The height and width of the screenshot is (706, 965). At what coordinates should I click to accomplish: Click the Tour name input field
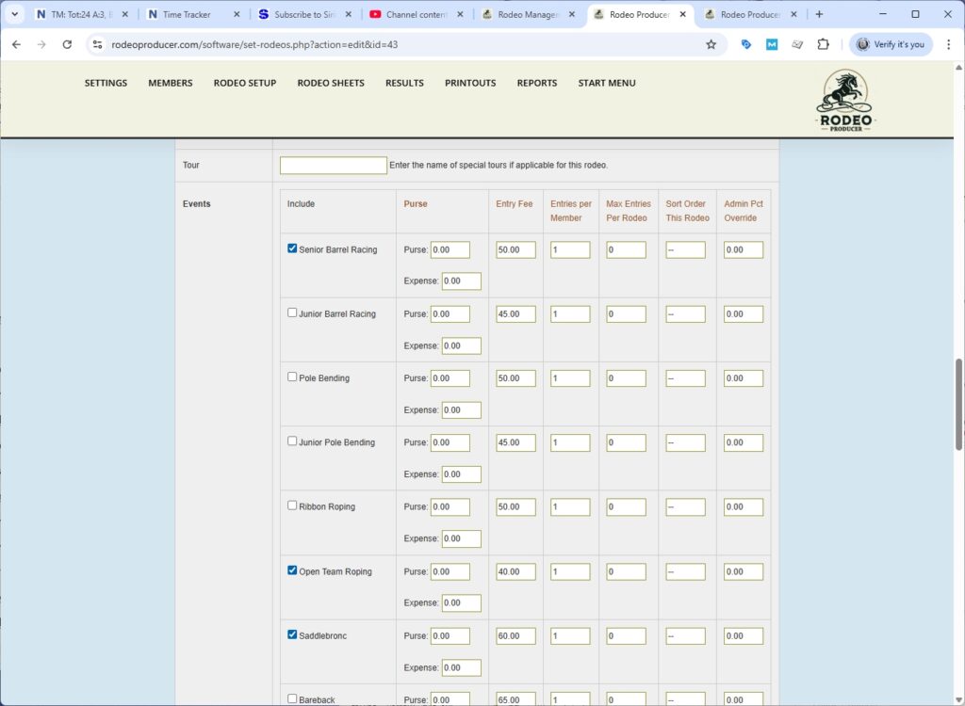334,166
